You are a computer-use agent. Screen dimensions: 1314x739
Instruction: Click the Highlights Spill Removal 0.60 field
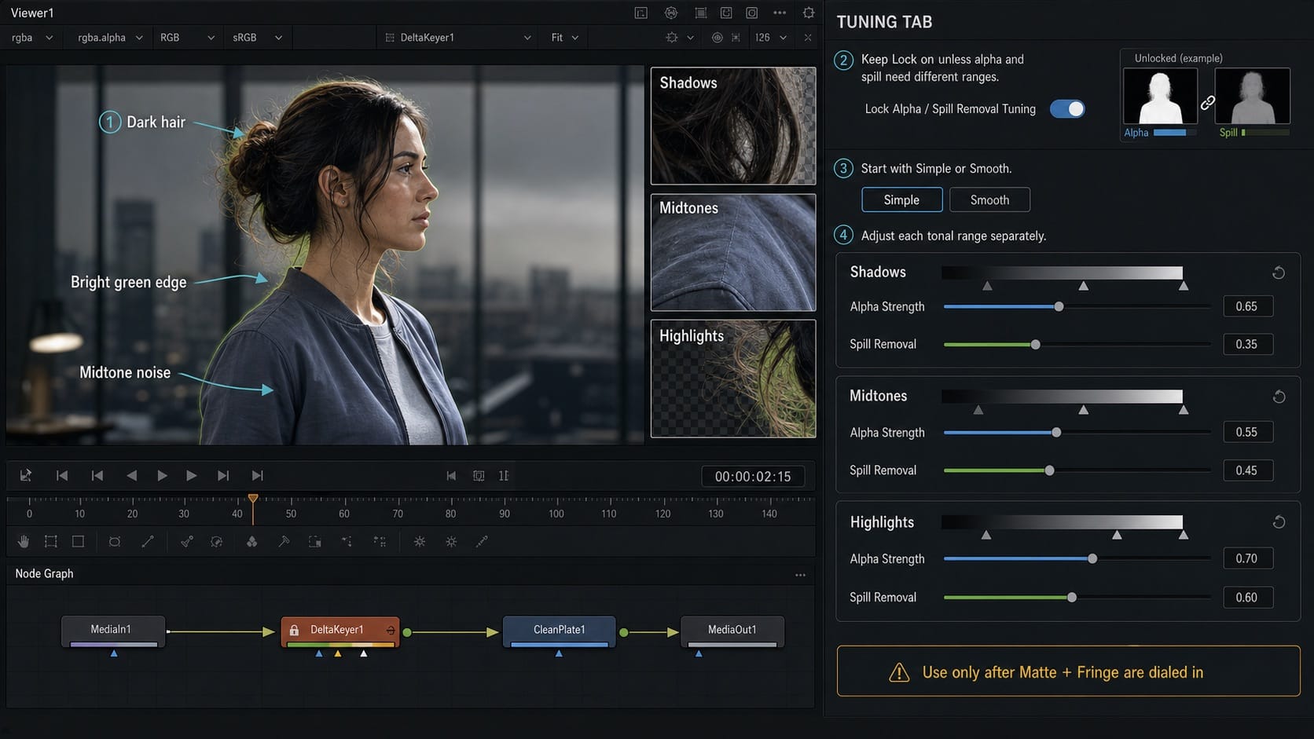(1248, 598)
